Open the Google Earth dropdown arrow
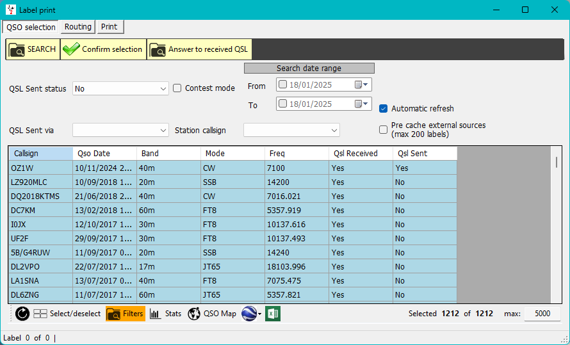570x345 pixels. point(259,314)
